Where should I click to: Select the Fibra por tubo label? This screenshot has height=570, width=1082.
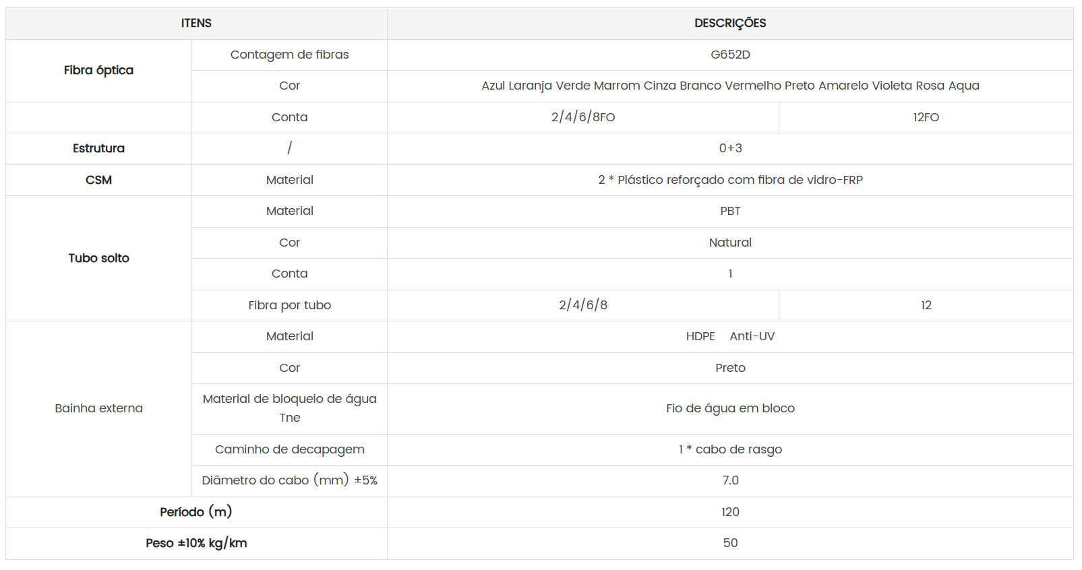click(289, 306)
